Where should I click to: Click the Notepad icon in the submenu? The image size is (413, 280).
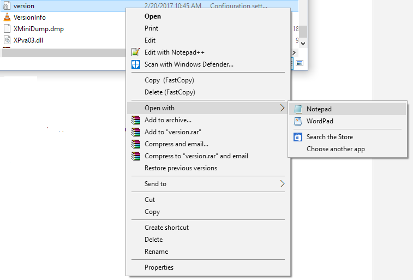[298, 109]
